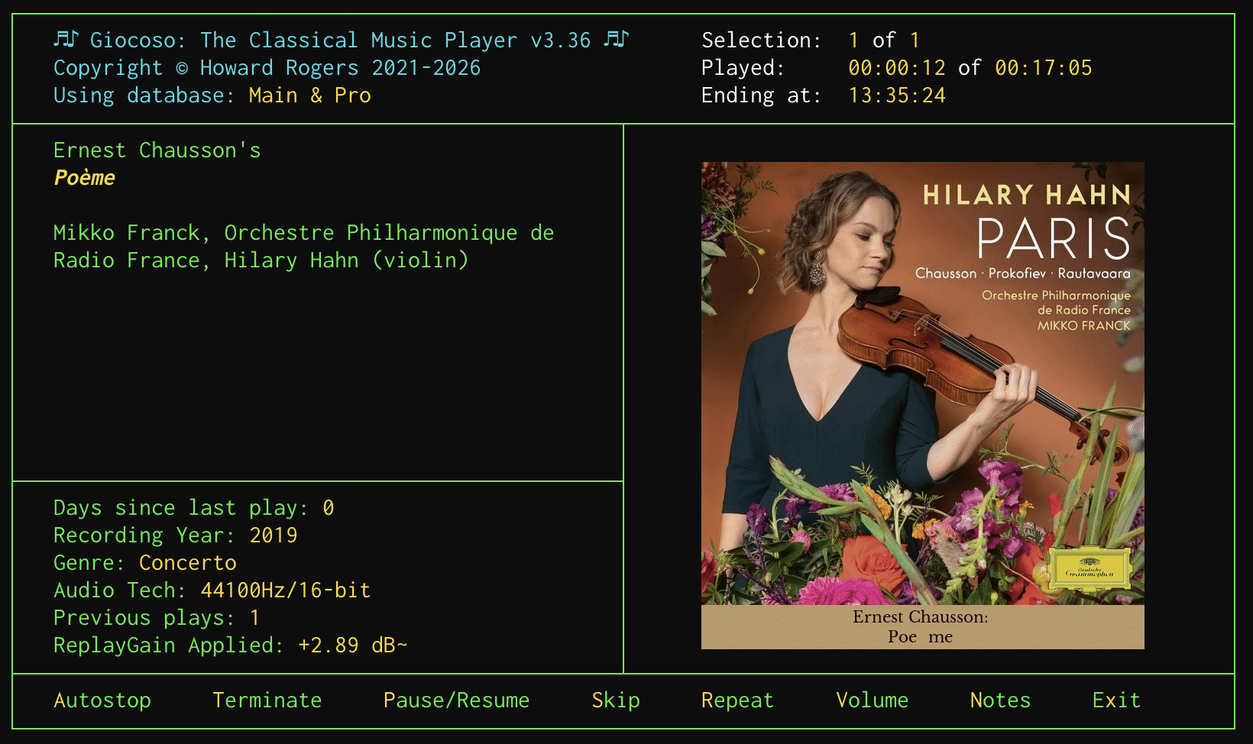Screen dimensions: 1253x744
Task: Enable Repeat for this recording
Action: pyautogui.click(x=737, y=700)
